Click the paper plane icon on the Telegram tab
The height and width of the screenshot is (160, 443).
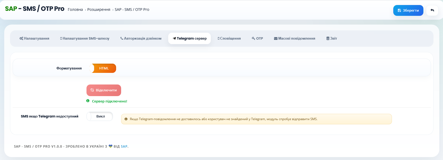[x=174, y=38]
